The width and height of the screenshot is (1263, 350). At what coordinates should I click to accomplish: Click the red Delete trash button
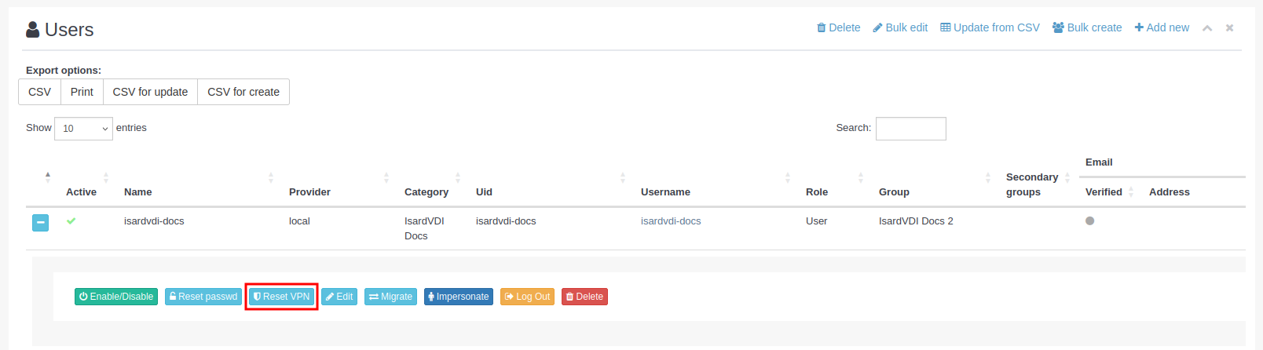(x=584, y=297)
